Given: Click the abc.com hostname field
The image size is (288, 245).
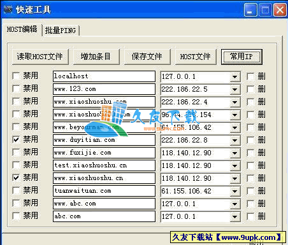Looking at the screenshot, I should (x=104, y=216).
